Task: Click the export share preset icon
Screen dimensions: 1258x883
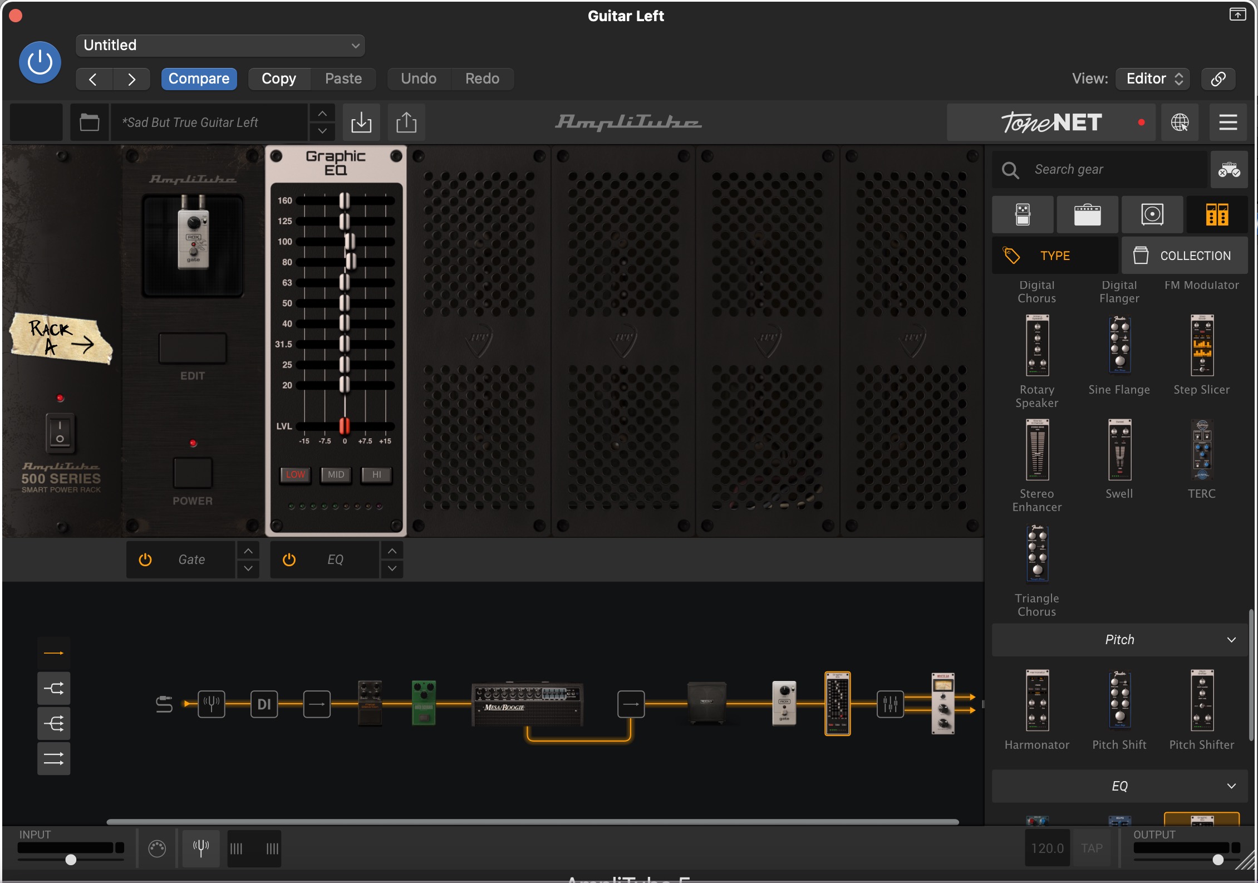Action: coord(406,122)
